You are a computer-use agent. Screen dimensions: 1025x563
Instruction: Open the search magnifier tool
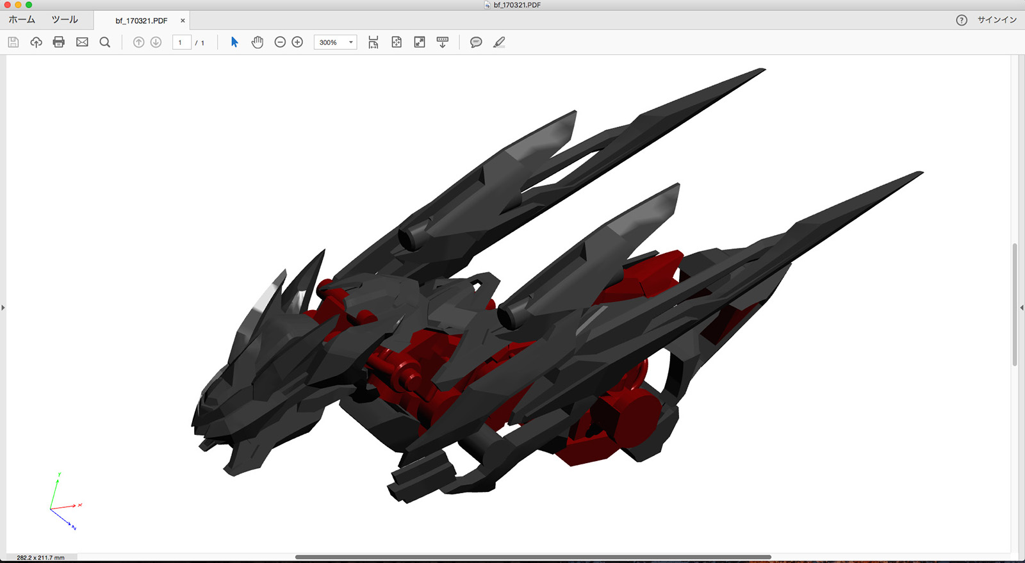105,42
